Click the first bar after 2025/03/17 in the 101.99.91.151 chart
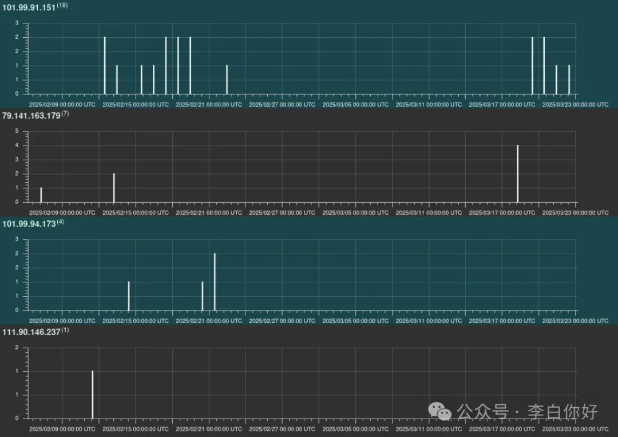 (532, 65)
